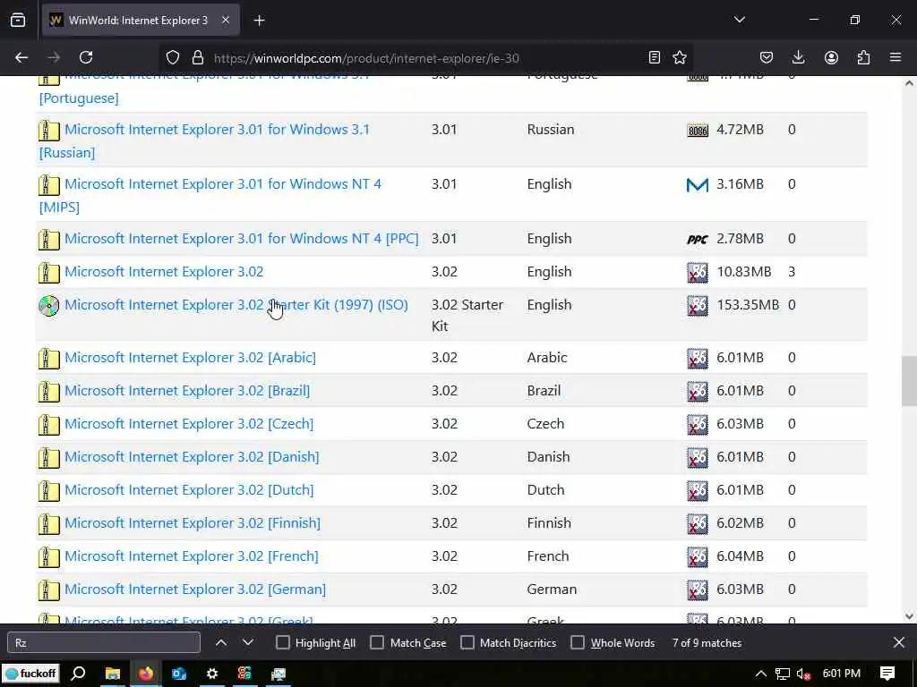
Task: Open Microsoft Internet Explorer 3.02 English link
Action: point(164,272)
